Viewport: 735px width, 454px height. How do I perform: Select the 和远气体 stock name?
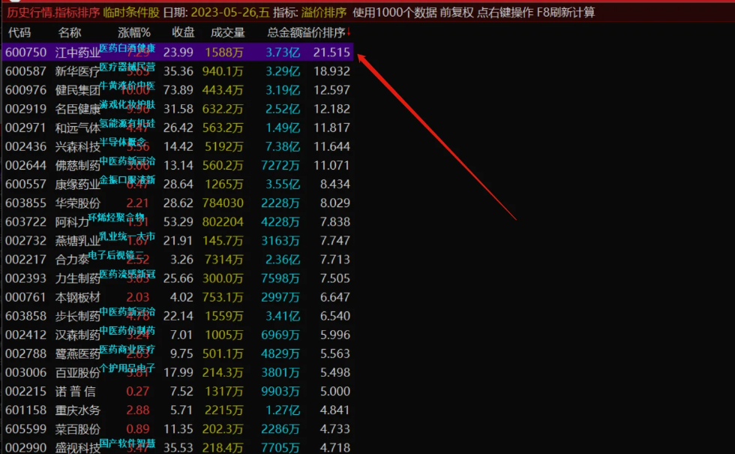78,128
